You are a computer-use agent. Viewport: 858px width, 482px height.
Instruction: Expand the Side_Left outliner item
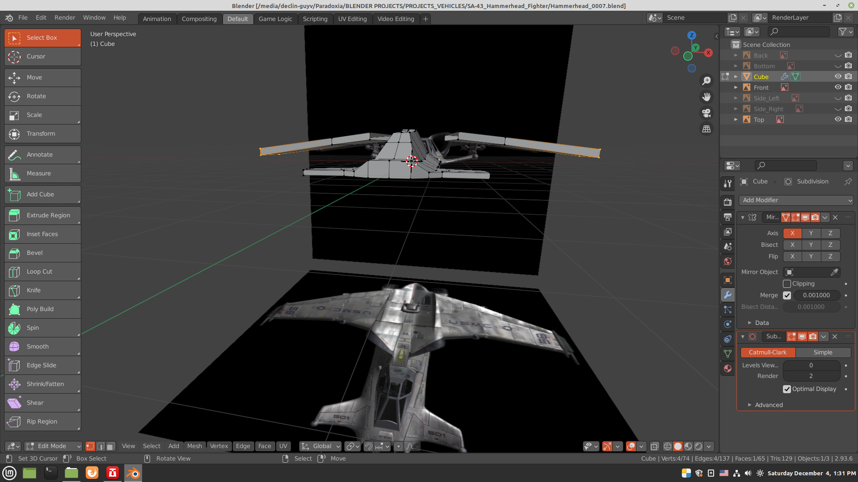(736, 98)
